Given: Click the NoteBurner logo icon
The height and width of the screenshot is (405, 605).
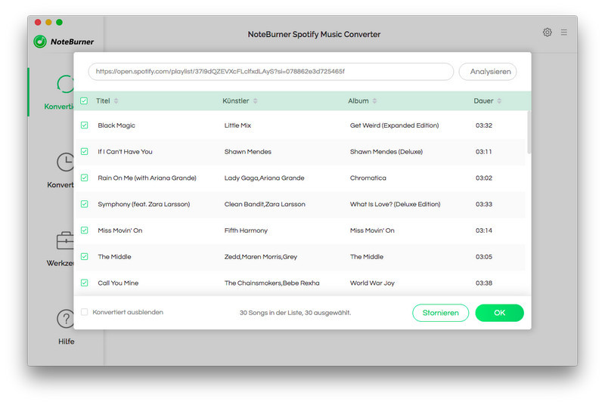Looking at the screenshot, I should coord(40,42).
